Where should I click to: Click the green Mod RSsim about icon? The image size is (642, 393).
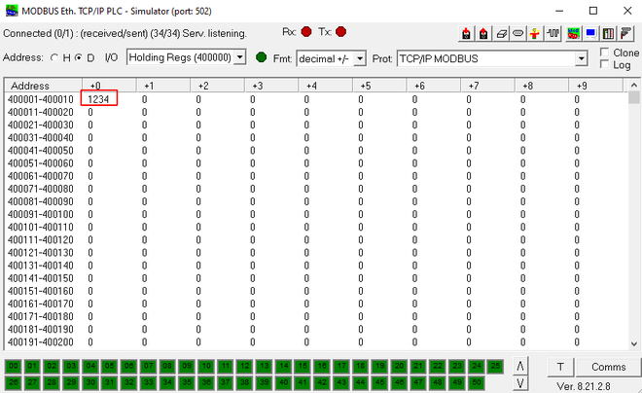click(x=573, y=33)
